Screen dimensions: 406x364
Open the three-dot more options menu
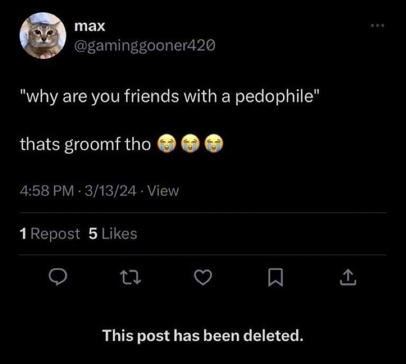point(377,25)
